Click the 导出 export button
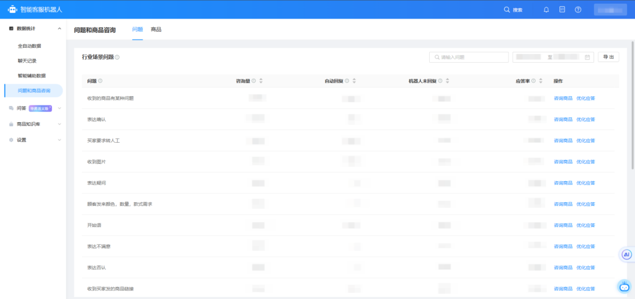Screen dimensions: 635x299 pos(608,57)
